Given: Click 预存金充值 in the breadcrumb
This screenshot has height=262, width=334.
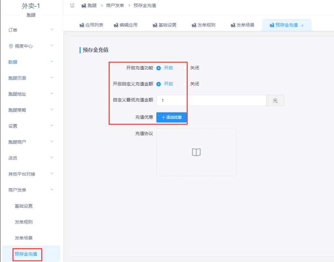Looking at the screenshot, I should click(145, 5).
